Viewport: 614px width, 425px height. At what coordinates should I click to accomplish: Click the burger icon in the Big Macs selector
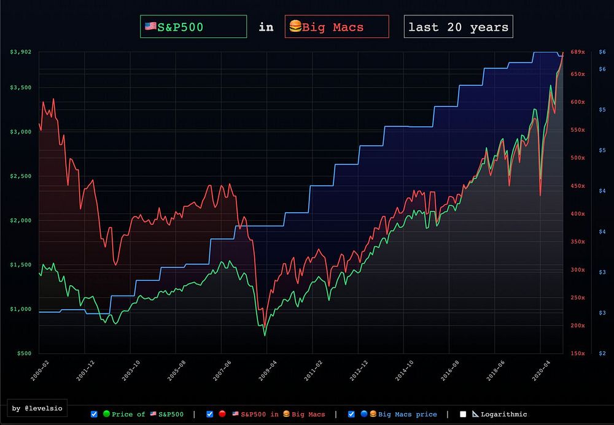[295, 26]
